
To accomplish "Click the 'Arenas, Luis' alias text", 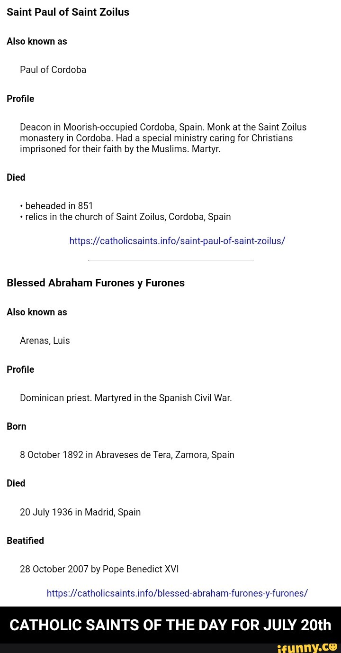I will (x=45, y=340).
